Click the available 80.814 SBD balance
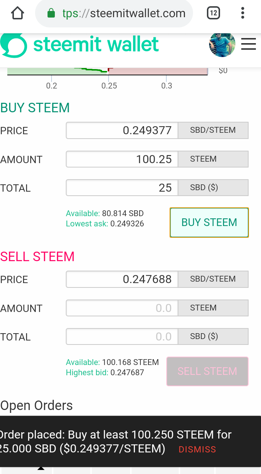The height and width of the screenshot is (474, 261). pos(123,213)
